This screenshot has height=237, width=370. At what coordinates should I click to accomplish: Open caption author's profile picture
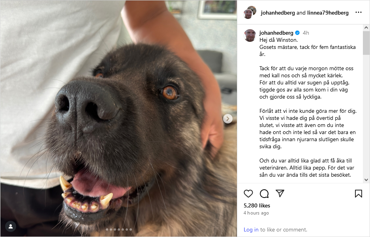(250, 35)
